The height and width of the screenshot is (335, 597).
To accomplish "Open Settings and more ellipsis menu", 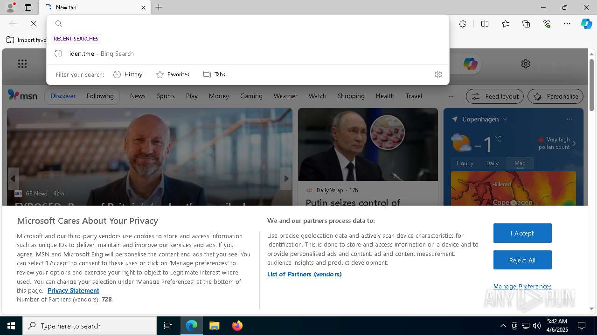I will [567, 24].
